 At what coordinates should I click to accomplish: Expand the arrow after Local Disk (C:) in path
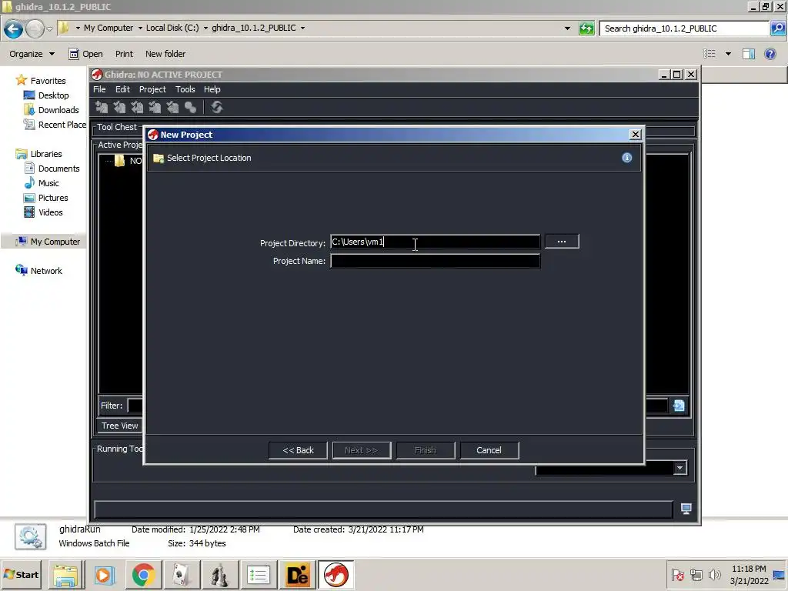pyautogui.click(x=205, y=28)
